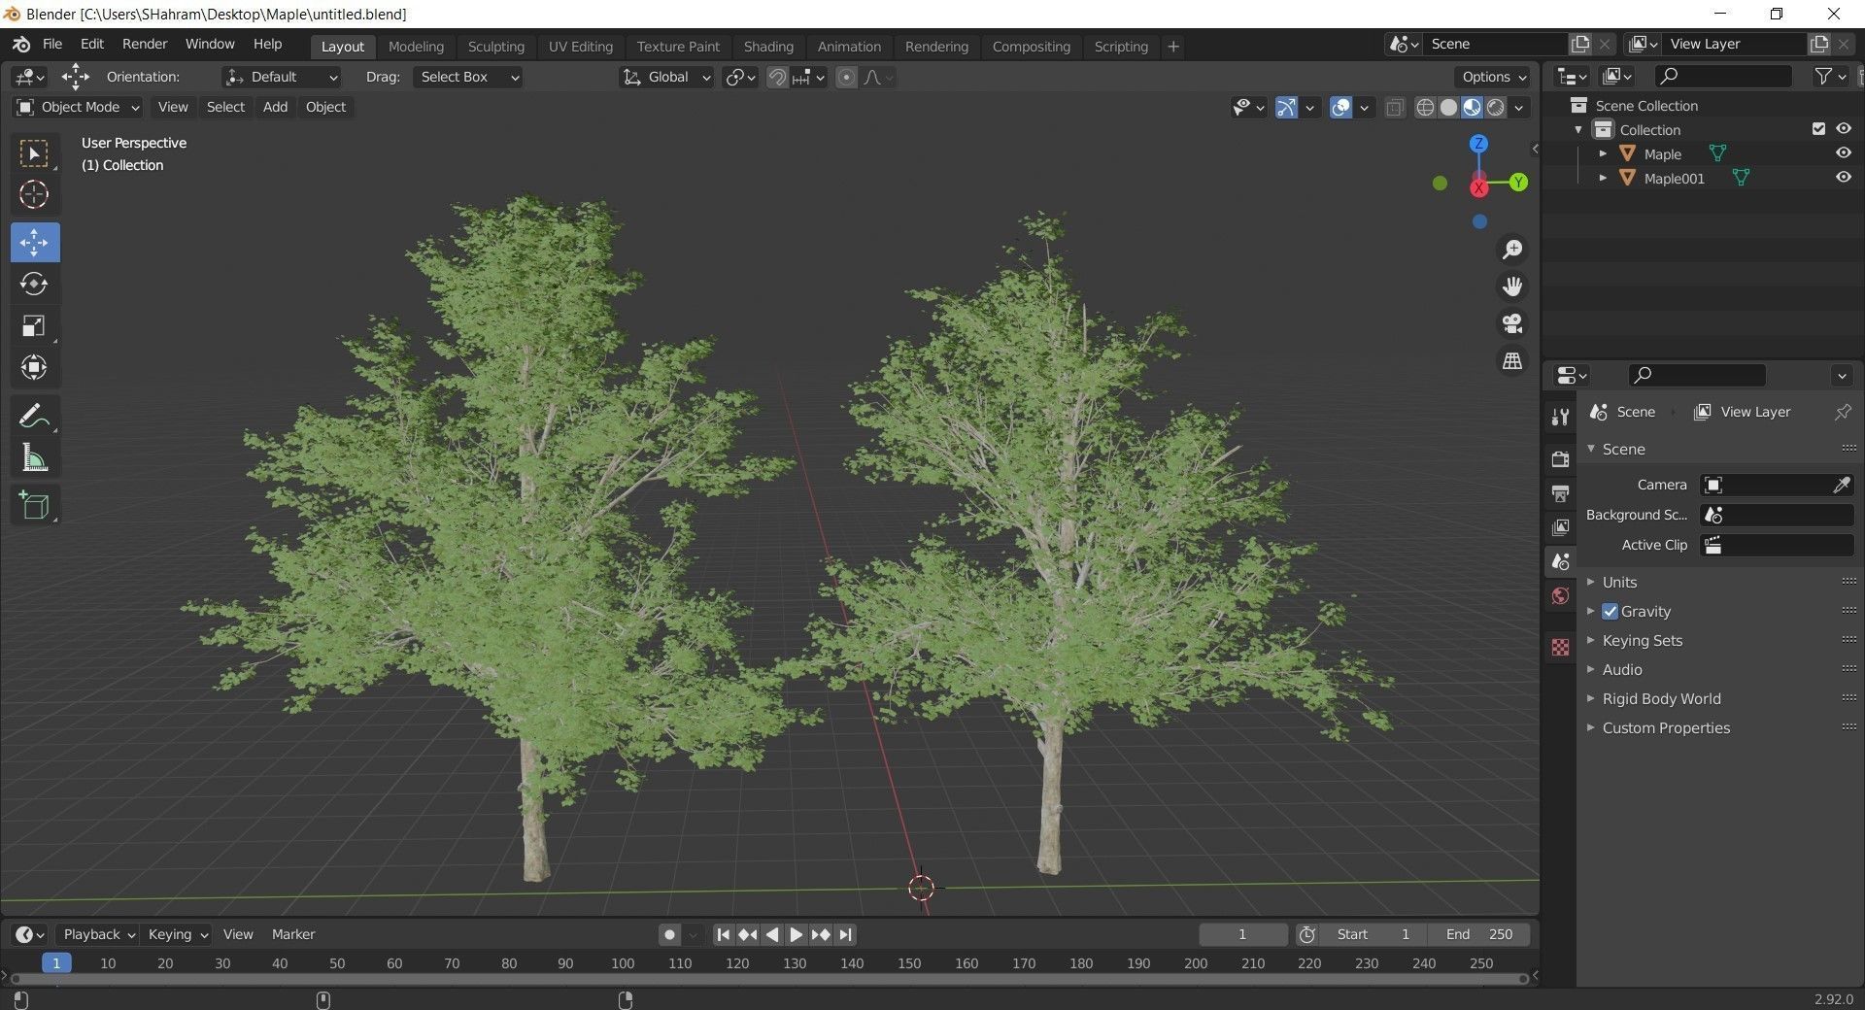Expand the Maple object in the outliner

[x=1603, y=153]
